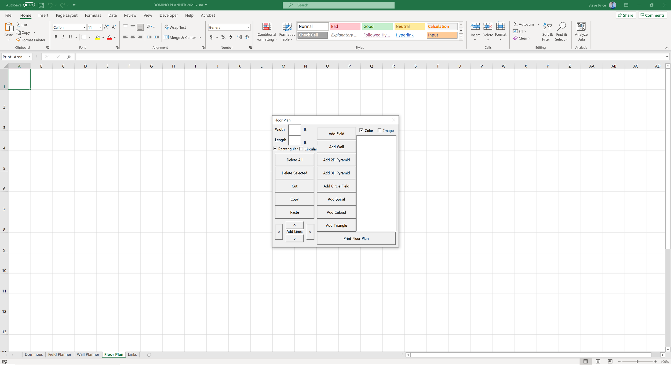Open the Developer ribbon tab
671x365 pixels.
click(x=169, y=15)
